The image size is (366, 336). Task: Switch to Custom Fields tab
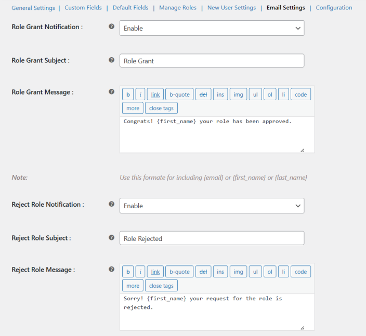(83, 8)
